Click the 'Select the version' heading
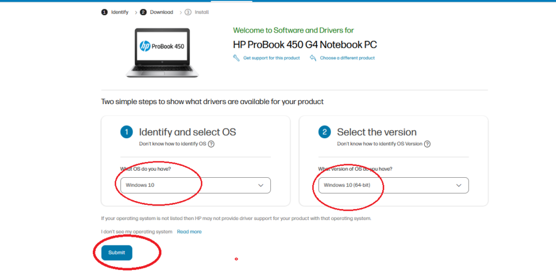Viewport: 556px width, 278px height. [x=377, y=132]
